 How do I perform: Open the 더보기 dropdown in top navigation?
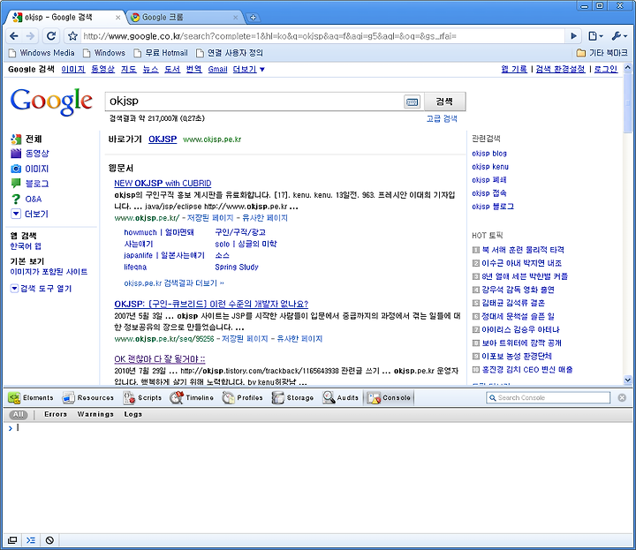tap(248, 70)
